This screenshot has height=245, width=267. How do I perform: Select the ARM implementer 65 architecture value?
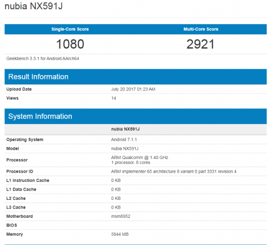pos(174,171)
